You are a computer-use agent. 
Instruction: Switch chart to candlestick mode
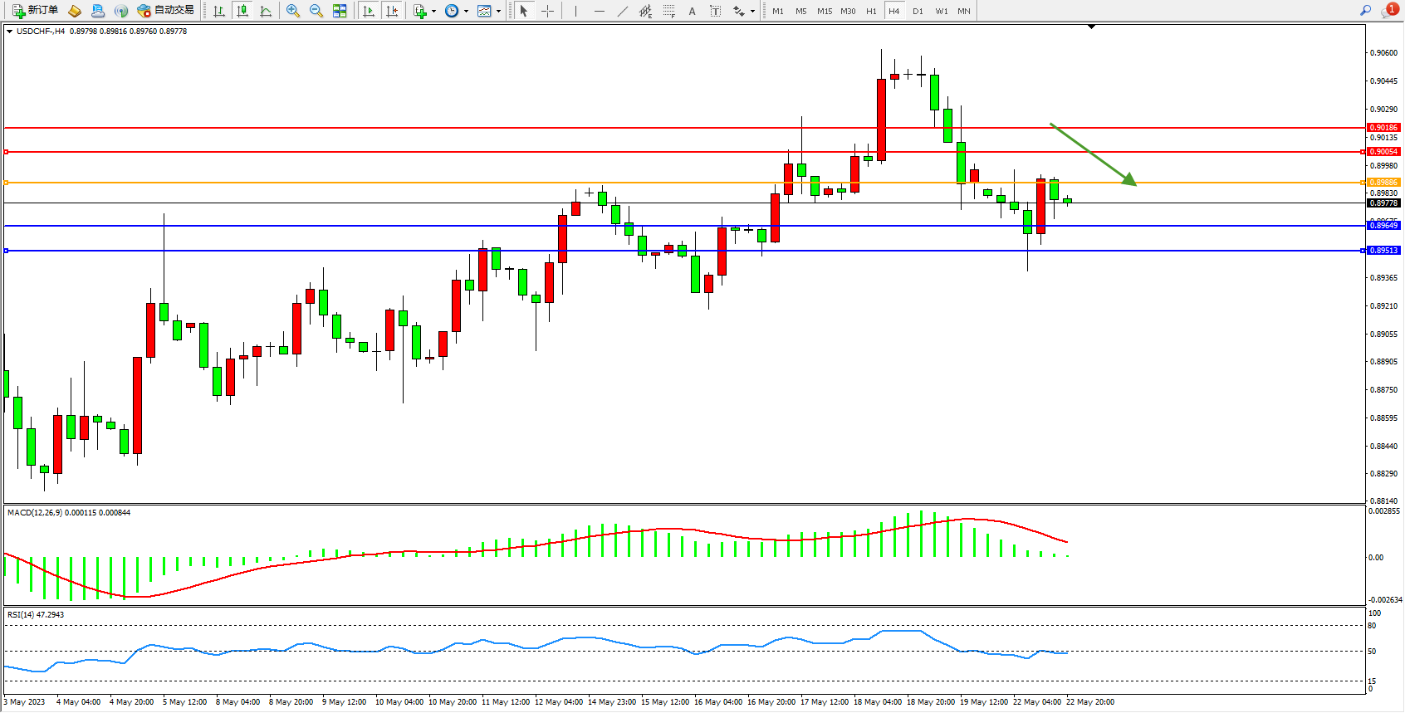pos(242,11)
